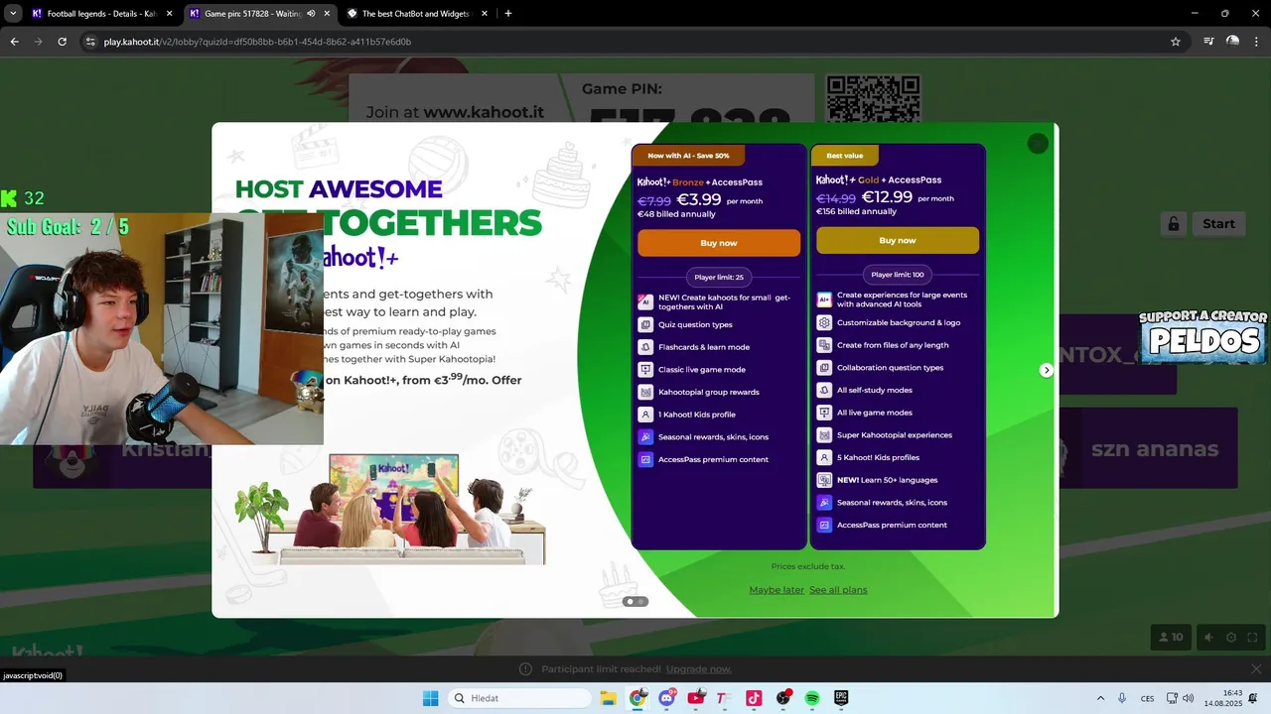This screenshot has width=1271, height=714.
Task: Open a new browser tab
Action: (508, 14)
